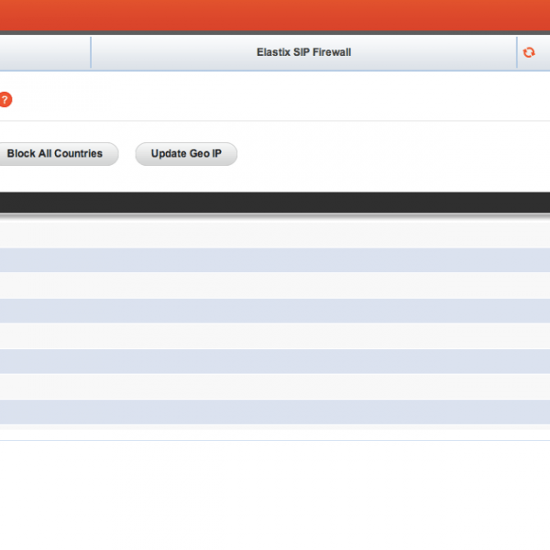This screenshot has height=550, width=550.
Task: Click the orange banner at the top
Action: [x=275, y=15]
